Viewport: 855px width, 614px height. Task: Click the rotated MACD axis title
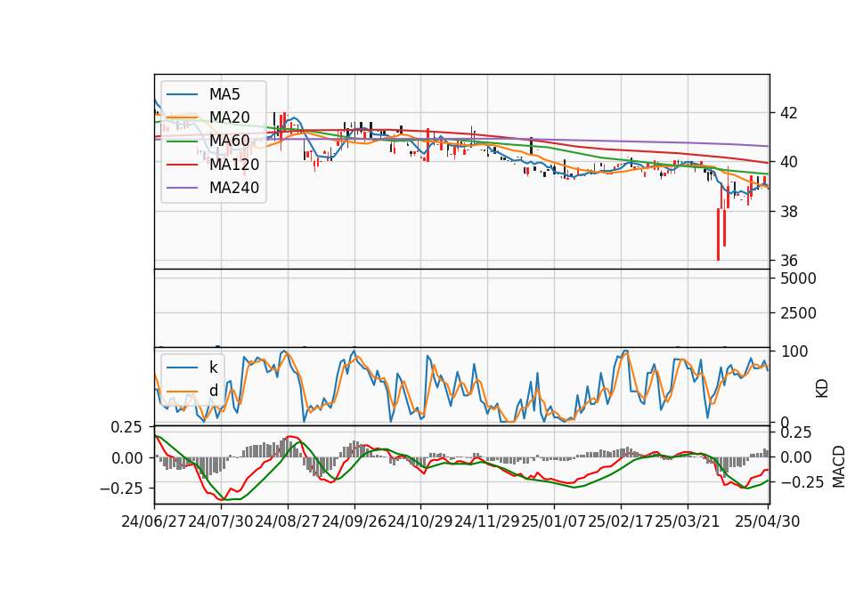point(839,466)
